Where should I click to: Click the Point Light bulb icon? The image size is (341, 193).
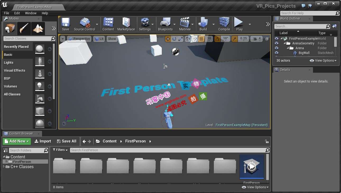pyautogui.click(x=40, y=86)
